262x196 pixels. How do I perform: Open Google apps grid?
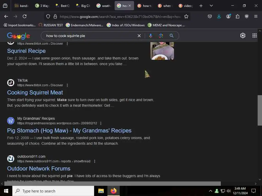pyautogui.click(x=255, y=35)
